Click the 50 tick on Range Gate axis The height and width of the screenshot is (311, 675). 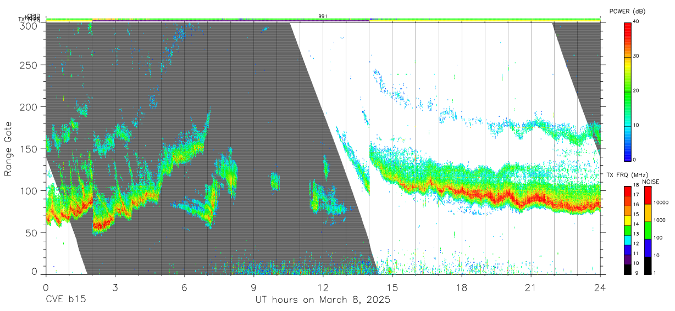click(31, 233)
